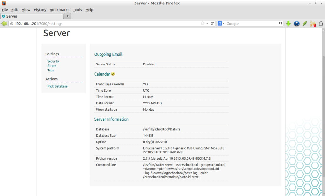325x196 pixels.
Task: Reload the page with the refresh icon
Action: [x=213, y=23]
